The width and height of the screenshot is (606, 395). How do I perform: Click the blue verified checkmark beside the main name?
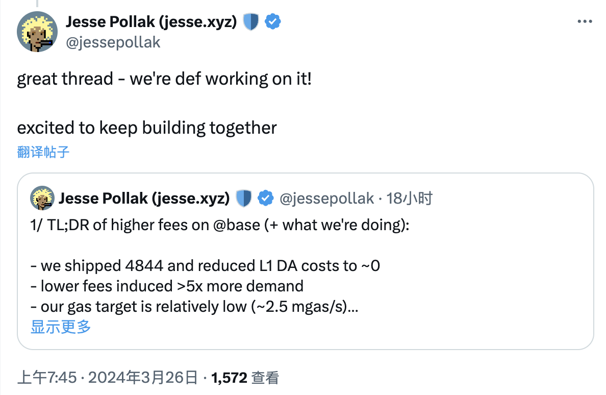(273, 22)
